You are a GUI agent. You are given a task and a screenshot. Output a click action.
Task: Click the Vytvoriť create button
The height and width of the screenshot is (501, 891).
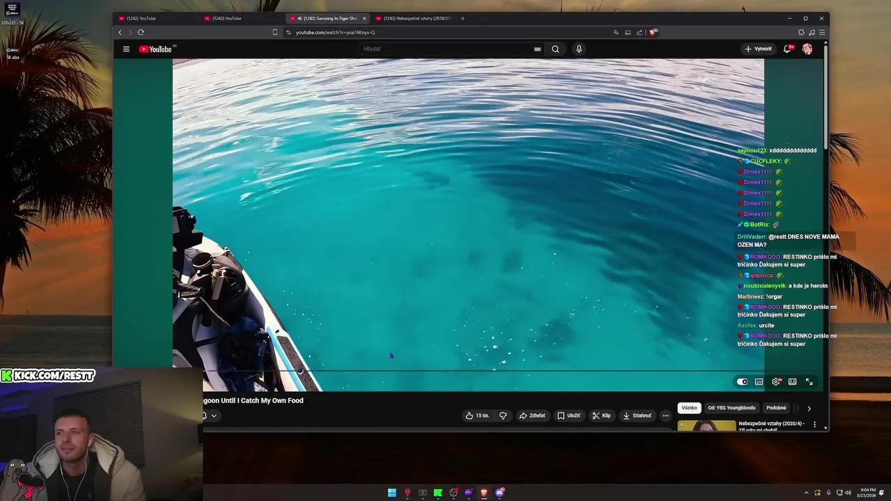tap(758, 49)
